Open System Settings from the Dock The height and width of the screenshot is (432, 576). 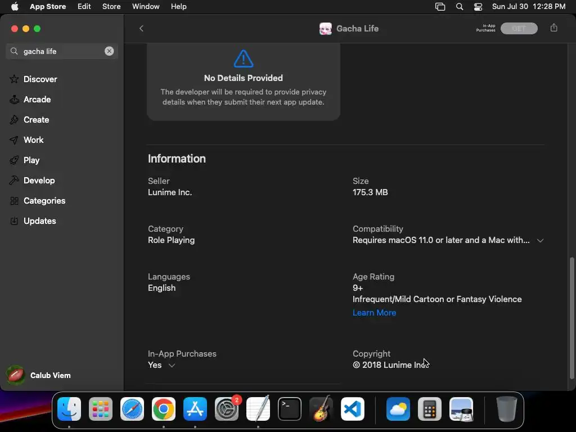click(x=227, y=409)
